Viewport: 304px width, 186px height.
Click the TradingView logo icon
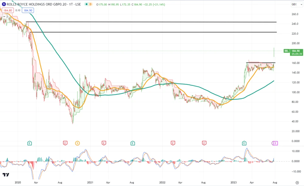point(6,175)
